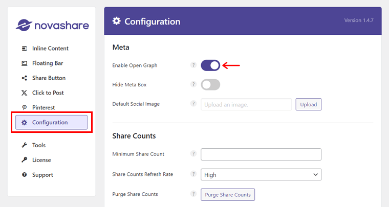The width and height of the screenshot is (389, 207).
Task: Click the Share Counts section heading
Action: 134,136
